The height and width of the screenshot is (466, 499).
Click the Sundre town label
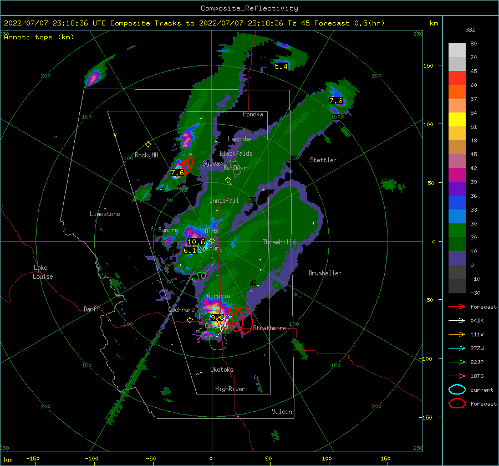168,229
